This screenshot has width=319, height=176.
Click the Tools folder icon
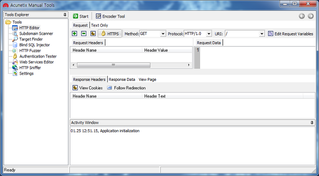(8, 22)
